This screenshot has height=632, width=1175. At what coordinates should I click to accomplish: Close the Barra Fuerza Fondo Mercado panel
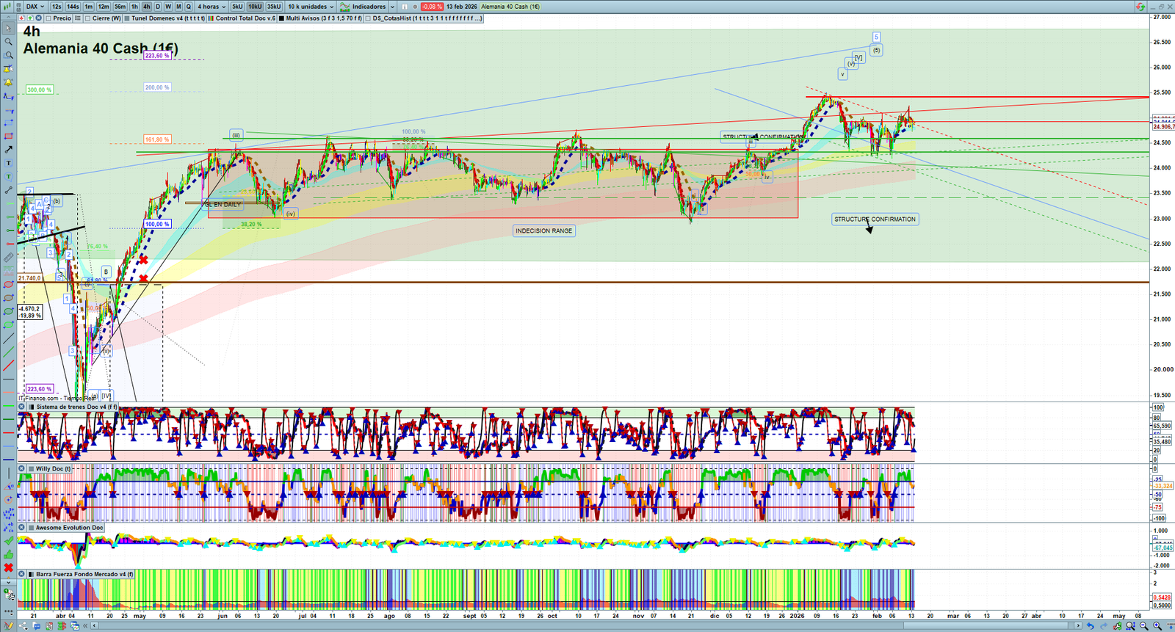[x=22, y=574]
